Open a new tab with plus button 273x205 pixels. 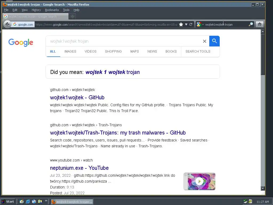(x=73, y=16)
